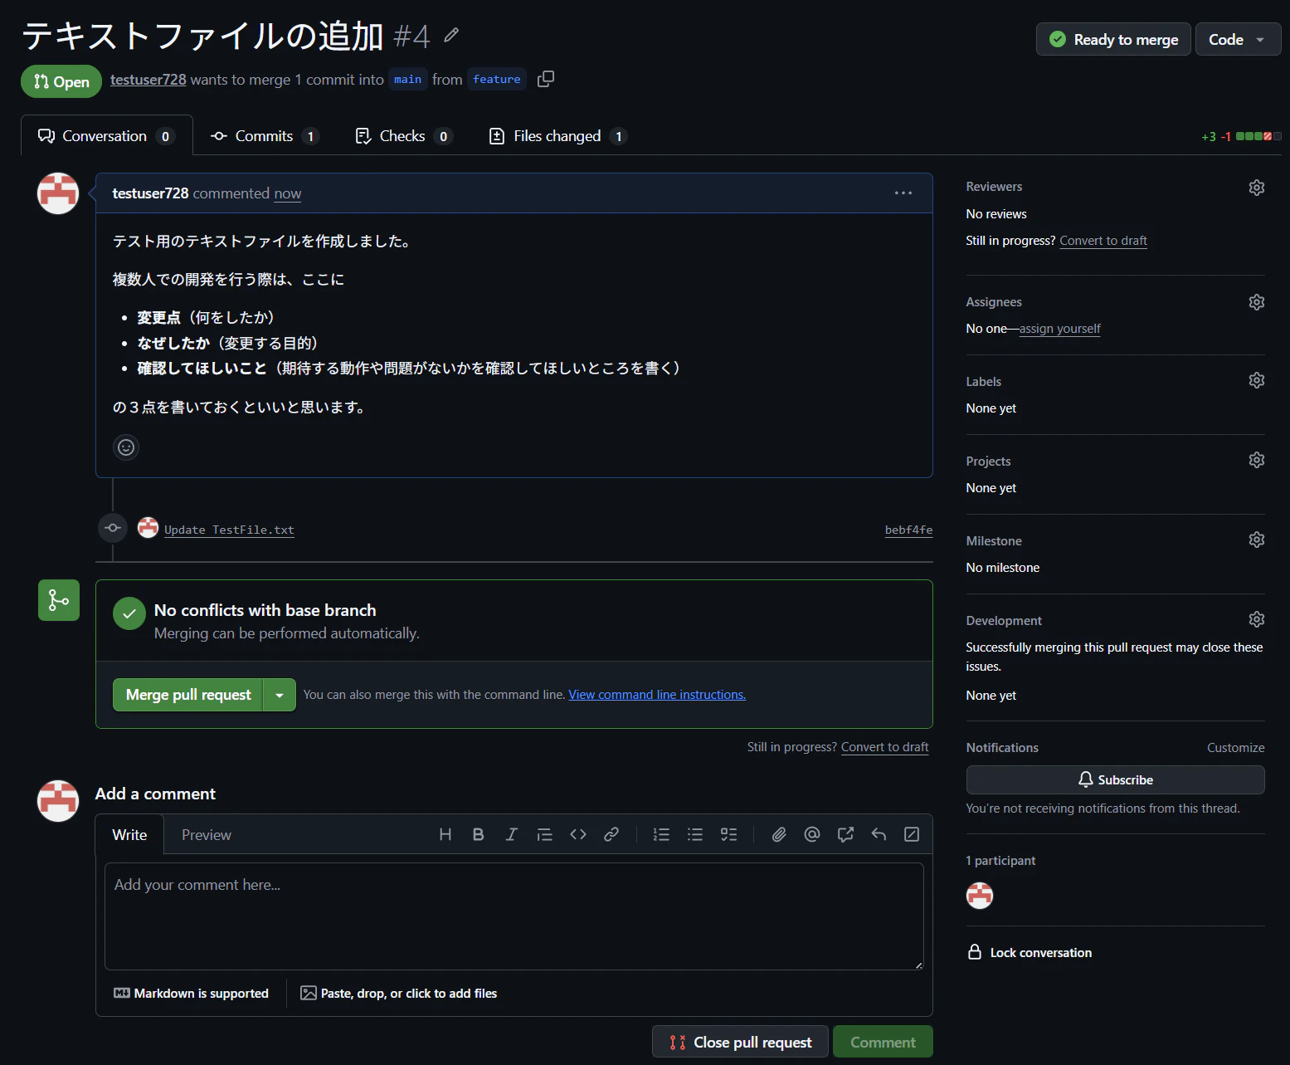Expand the Code dropdown button
The height and width of the screenshot is (1065, 1290).
(1238, 39)
